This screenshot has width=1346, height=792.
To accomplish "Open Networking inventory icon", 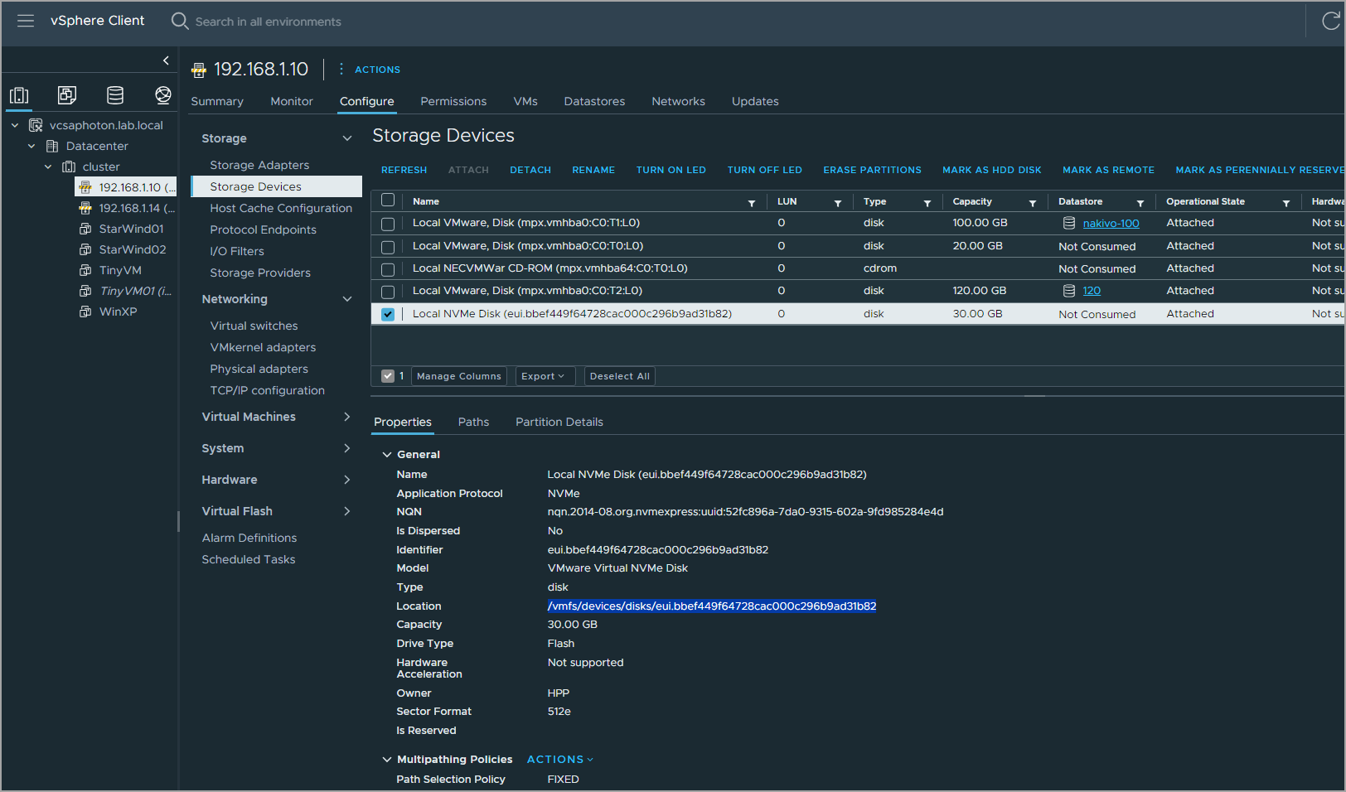I will click(x=163, y=95).
